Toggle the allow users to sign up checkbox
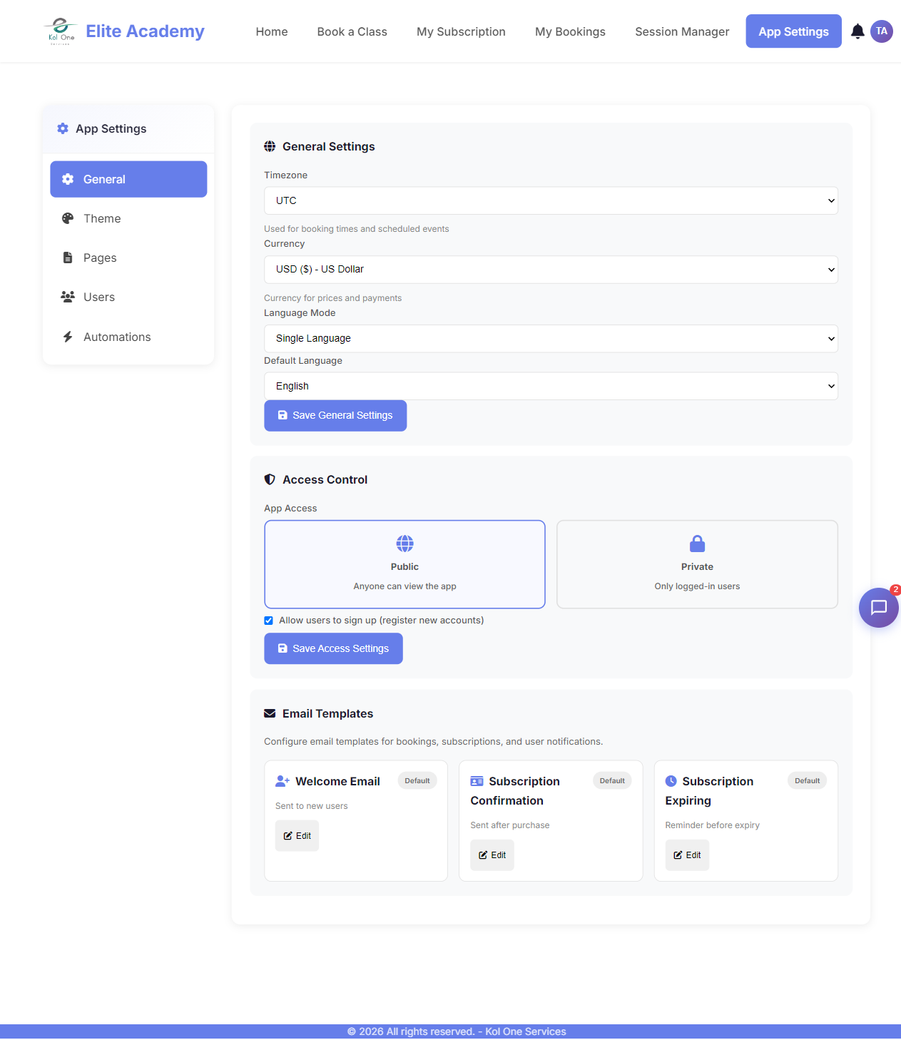Image resolution: width=901 pixels, height=1040 pixels. 269,621
